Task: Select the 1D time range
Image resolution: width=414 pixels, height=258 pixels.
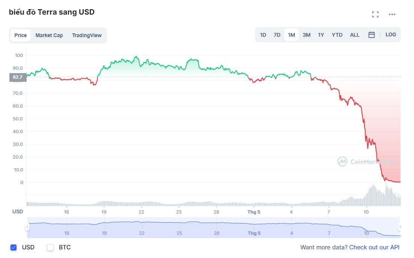Action: coord(263,35)
